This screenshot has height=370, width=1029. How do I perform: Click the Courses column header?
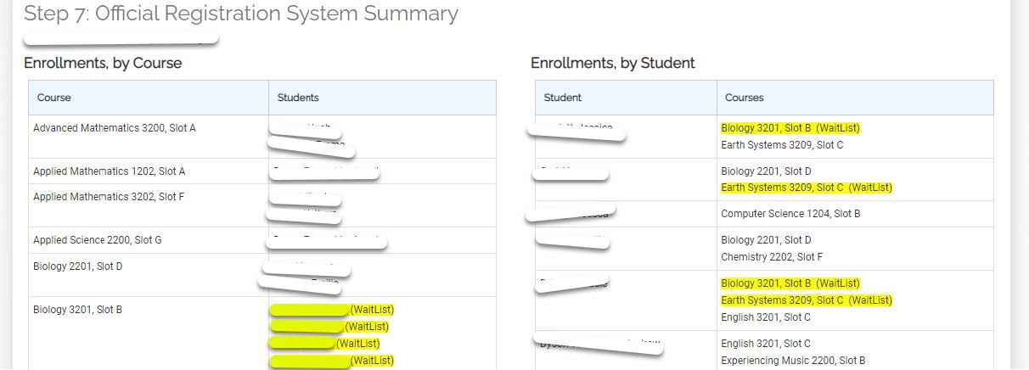click(x=745, y=98)
